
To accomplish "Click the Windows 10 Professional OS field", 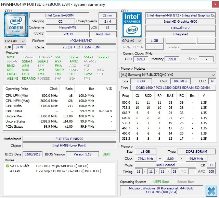I will pyautogui.click(x=162, y=190).
